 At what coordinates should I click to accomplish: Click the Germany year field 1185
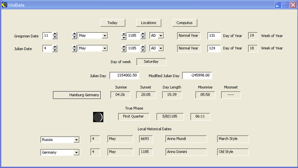(146, 152)
